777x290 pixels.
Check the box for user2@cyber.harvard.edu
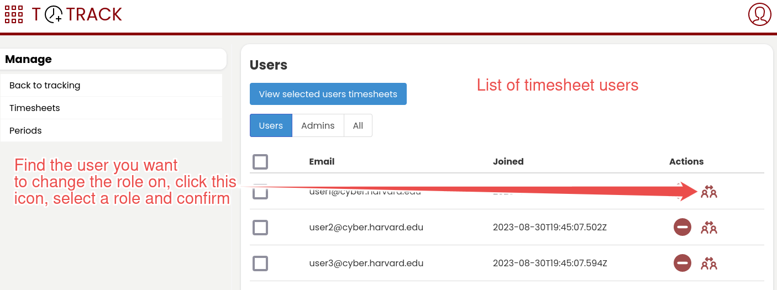[260, 227]
